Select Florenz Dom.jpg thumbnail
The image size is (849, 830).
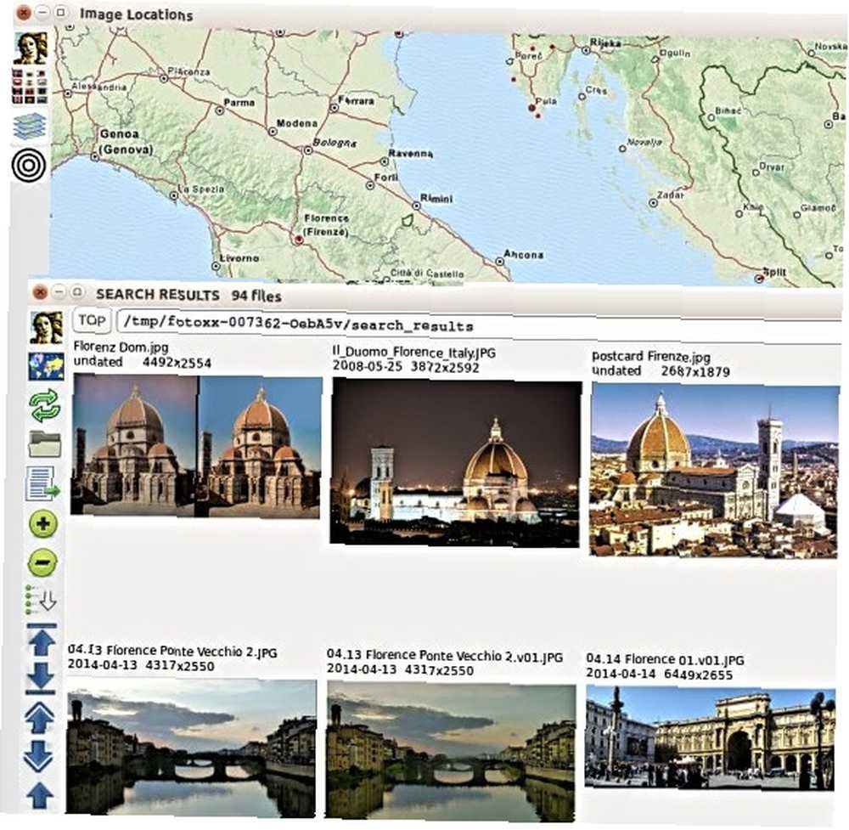tap(195, 445)
